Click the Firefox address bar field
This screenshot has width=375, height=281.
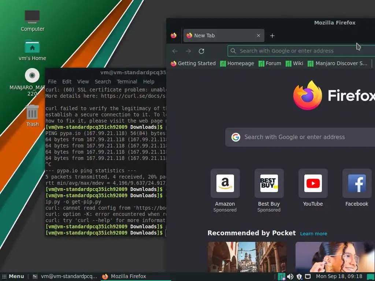[301, 51]
